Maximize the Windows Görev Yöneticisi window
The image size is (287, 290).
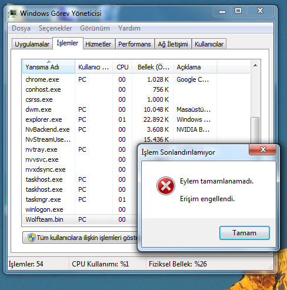click(238, 11)
